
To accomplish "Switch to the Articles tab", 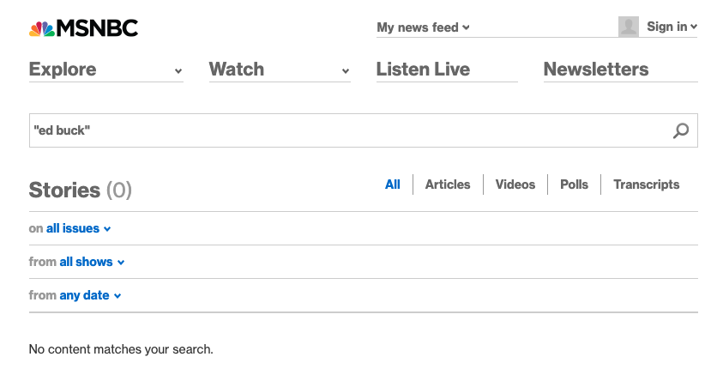I will (448, 184).
